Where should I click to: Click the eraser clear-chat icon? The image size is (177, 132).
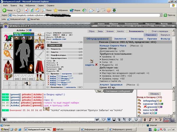coord(104,120)
